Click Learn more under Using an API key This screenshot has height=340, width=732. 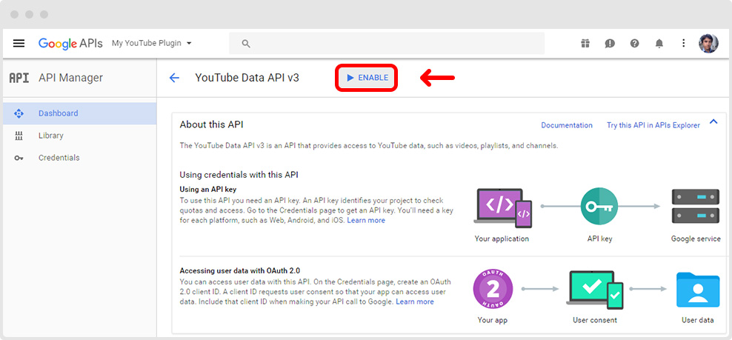coord(366,221)
